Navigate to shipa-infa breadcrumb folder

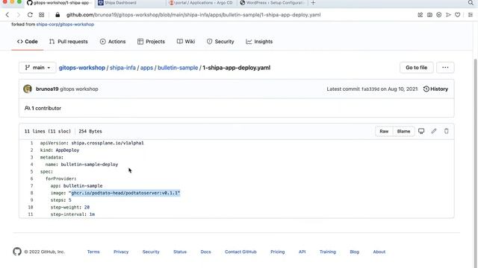122,68
